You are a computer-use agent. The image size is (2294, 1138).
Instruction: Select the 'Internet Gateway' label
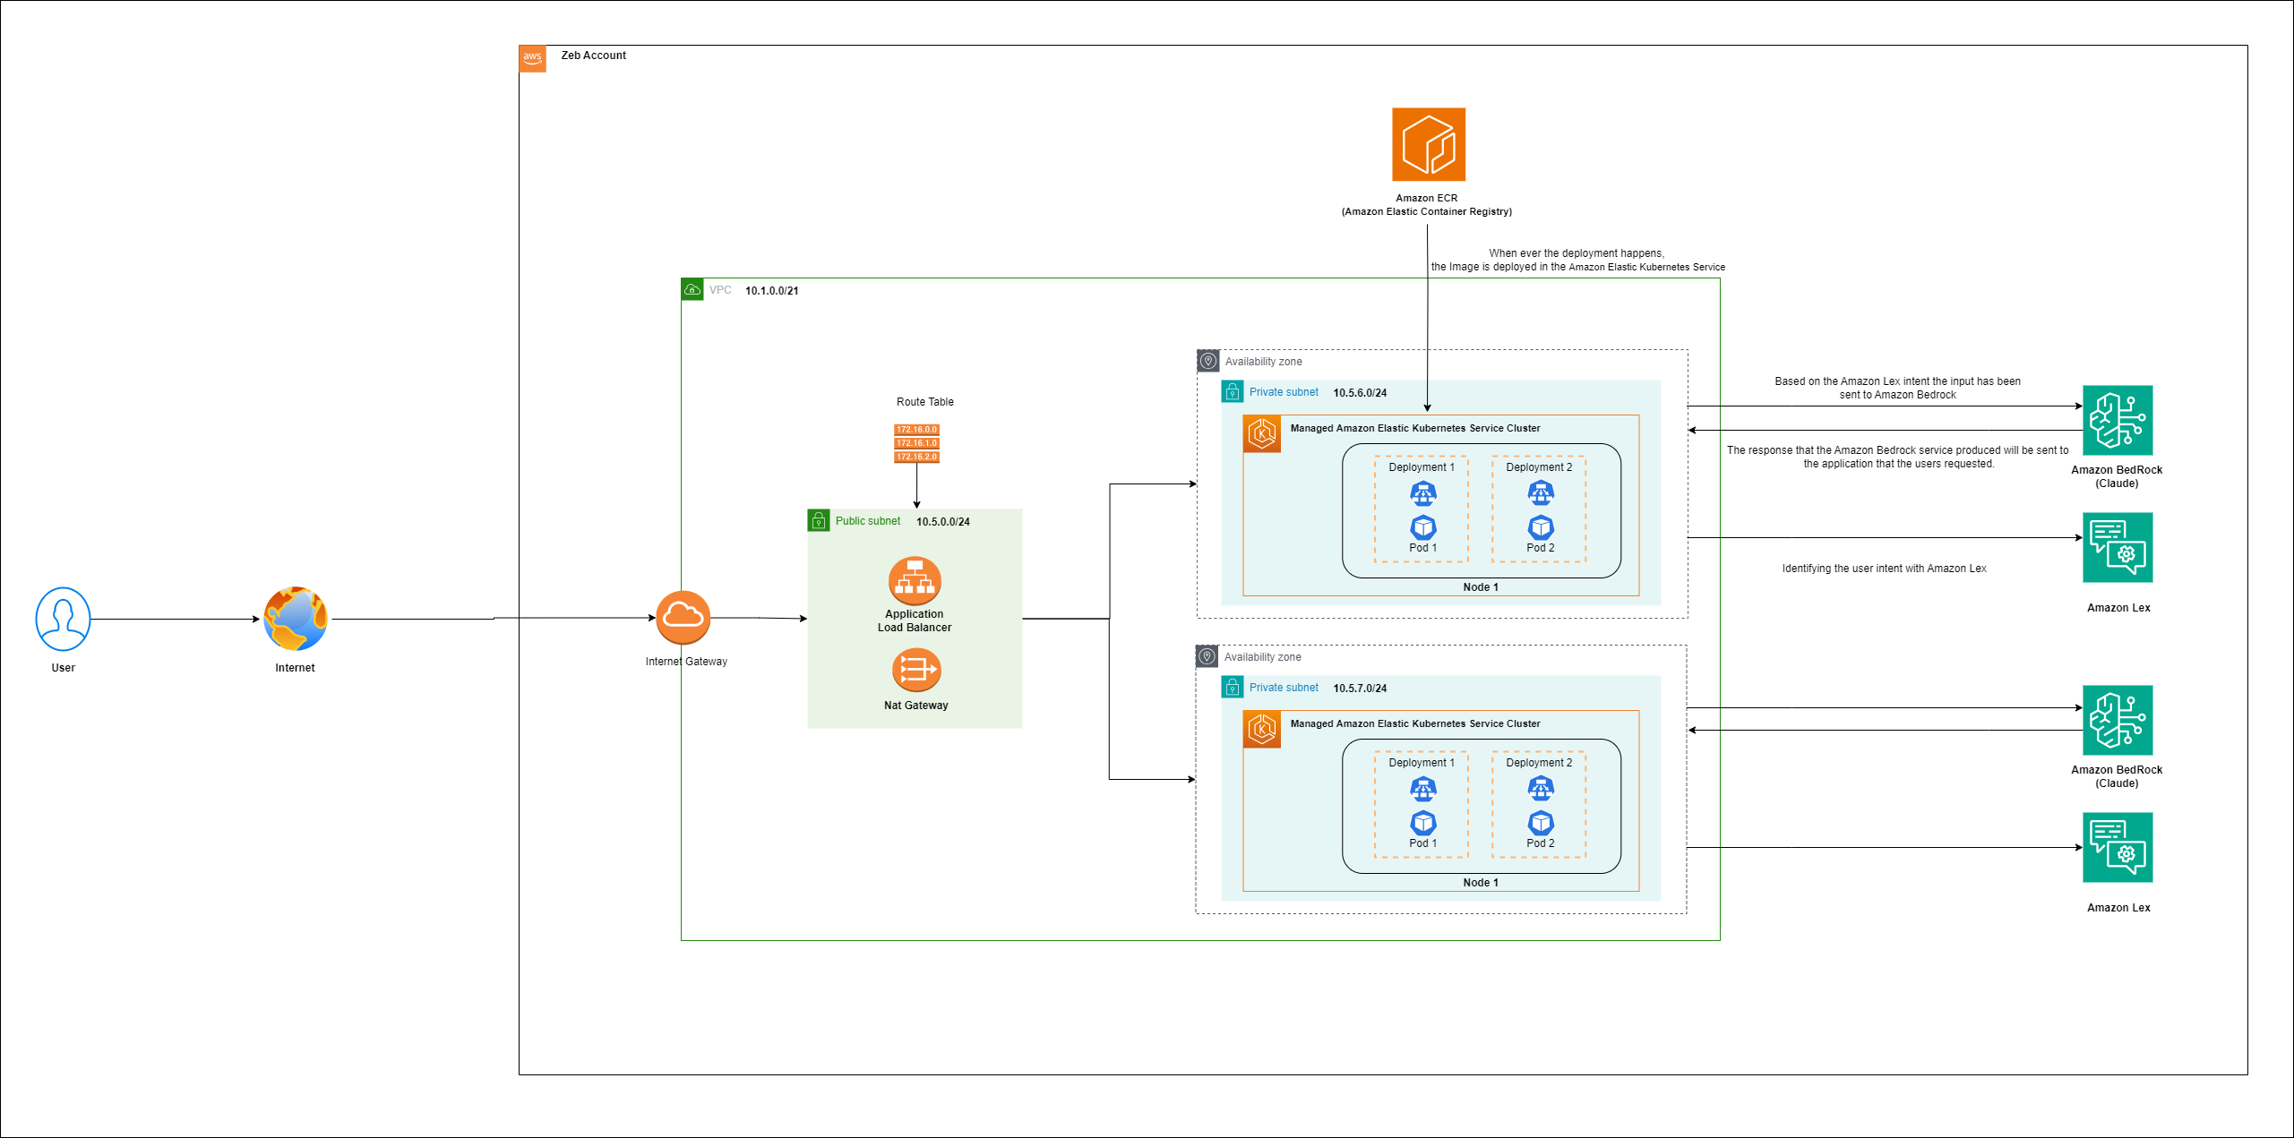coord(686,662)
